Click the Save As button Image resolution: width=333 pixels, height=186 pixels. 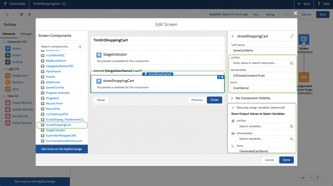point(306,15)
